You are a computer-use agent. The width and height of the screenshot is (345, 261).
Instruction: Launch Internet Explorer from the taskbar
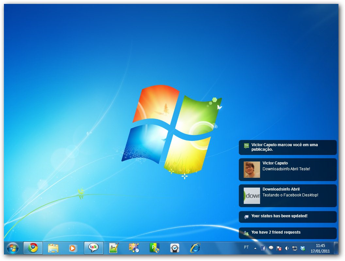coord(195,248)
